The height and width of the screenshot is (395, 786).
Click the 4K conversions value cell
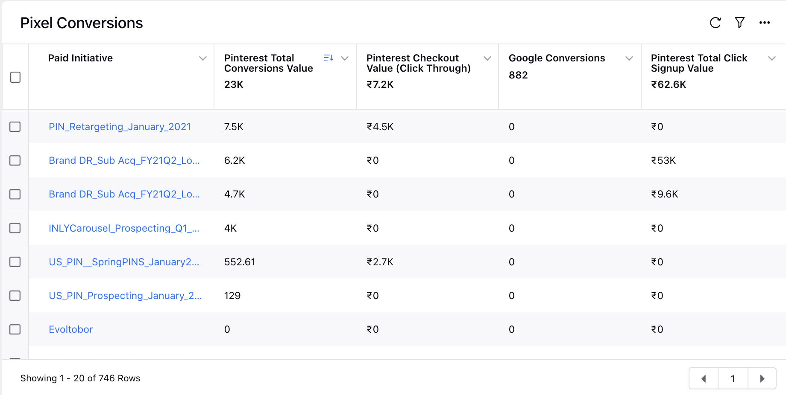(230, 228)
